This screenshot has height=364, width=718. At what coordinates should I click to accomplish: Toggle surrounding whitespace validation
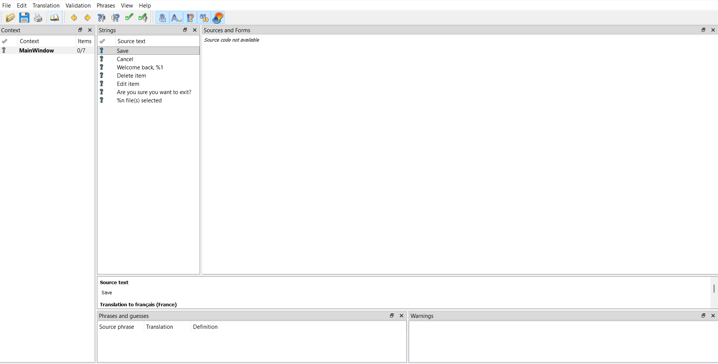pyautogui.click(x=176, y=18)
